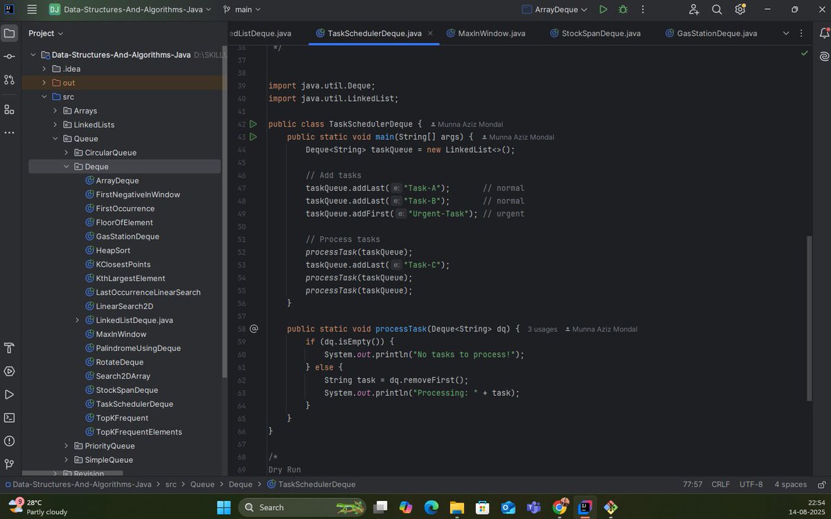Debug the ArrayDeque configuration
The width and height of the screenshot is (831, 519).
(x=623, y=10)
